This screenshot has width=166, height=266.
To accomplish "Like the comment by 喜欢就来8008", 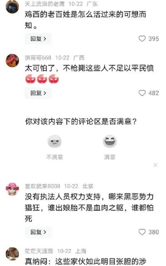I will click(x=142, y=232).
